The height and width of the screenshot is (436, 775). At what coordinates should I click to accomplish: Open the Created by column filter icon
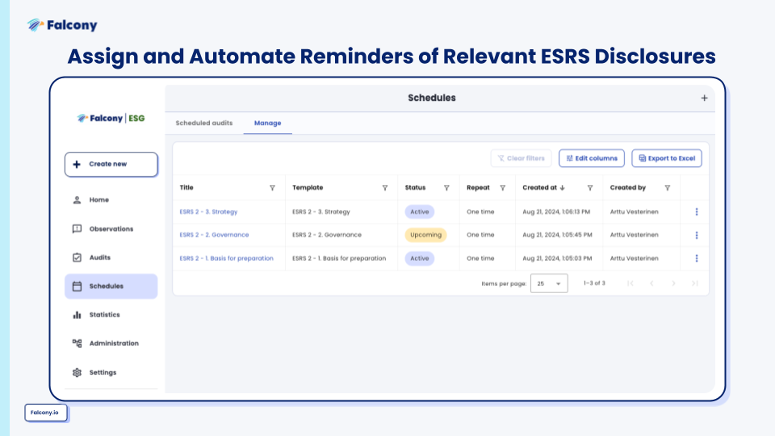(668, 188)
